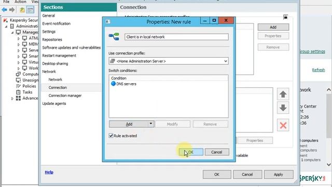Click Cancel in the properties window
The width and height of the screenshot is (332, 187).
247,175
